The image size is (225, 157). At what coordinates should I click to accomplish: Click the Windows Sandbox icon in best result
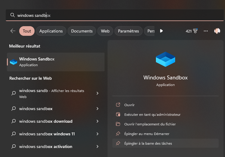14,62
